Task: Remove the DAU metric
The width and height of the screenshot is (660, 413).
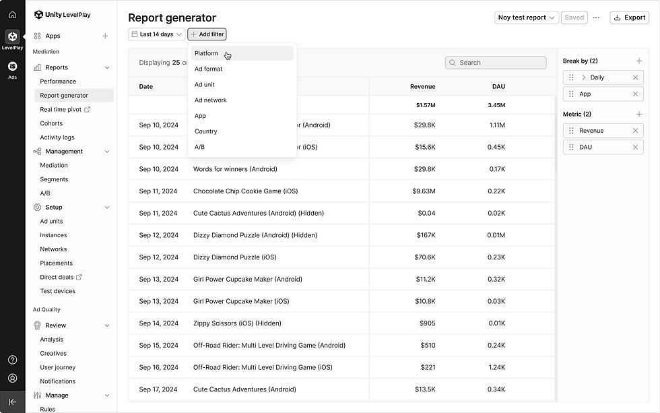Action: point(636,147)
